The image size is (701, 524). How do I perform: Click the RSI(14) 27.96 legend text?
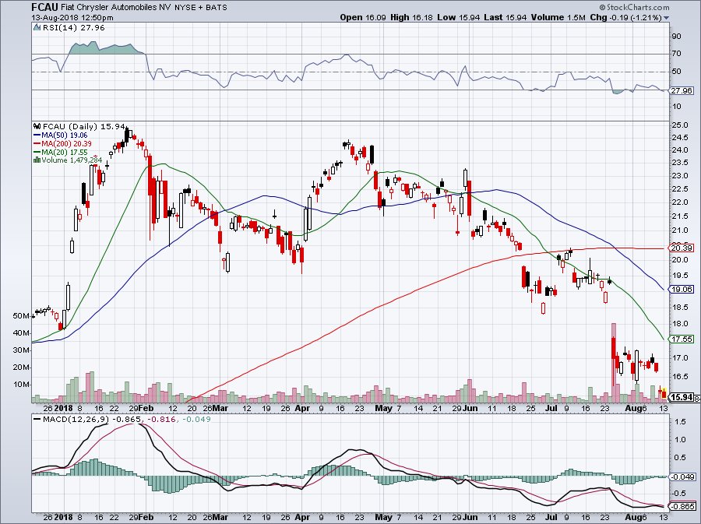(74, 28)
